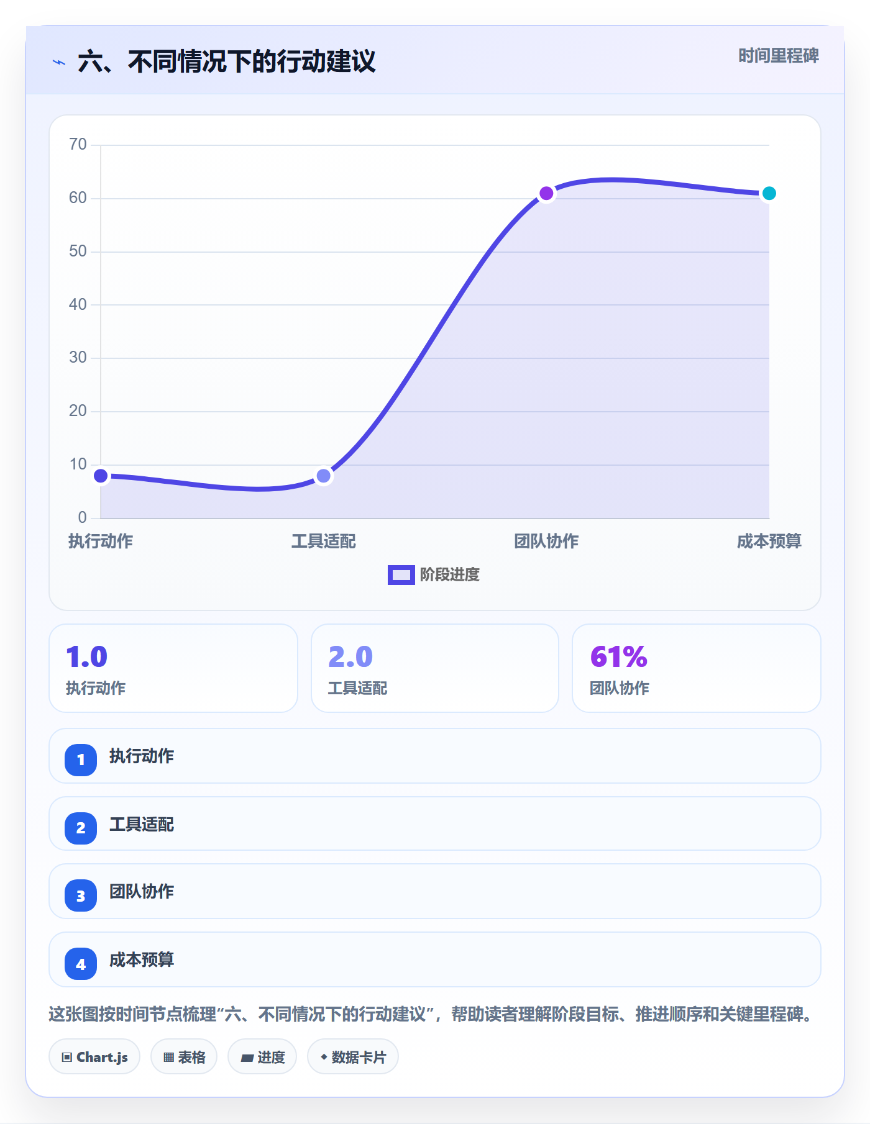Click the numbered badge 2 for 工具适配
870x1124 pixels.
tap(81, 828)
